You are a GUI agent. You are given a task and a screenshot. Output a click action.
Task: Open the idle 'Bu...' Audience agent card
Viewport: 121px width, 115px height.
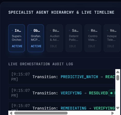[55, 38]
